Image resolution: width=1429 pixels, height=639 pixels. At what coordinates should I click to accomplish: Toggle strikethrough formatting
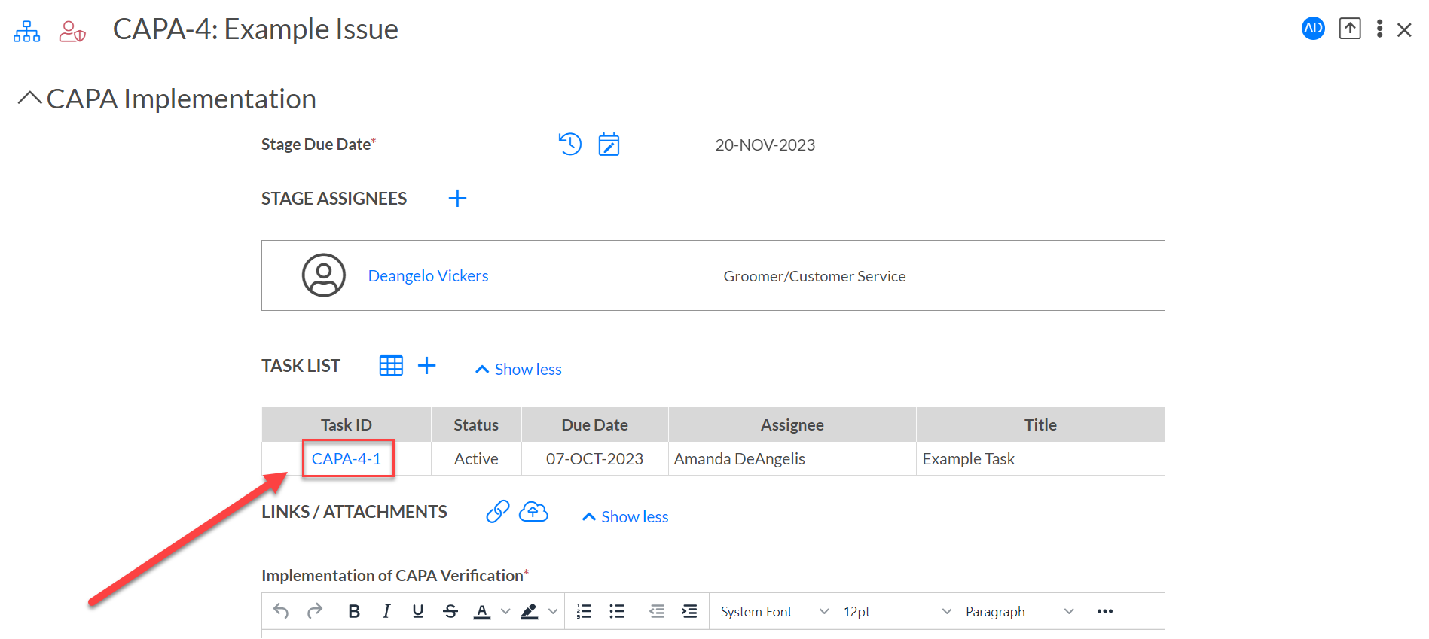(x=450, y=611)
